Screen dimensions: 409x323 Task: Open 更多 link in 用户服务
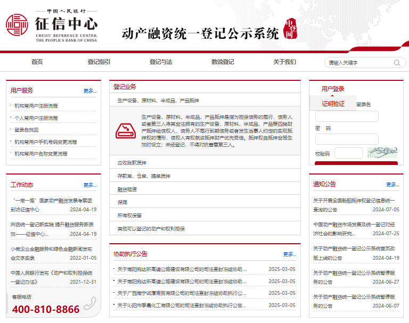click(x=90, y=91)
